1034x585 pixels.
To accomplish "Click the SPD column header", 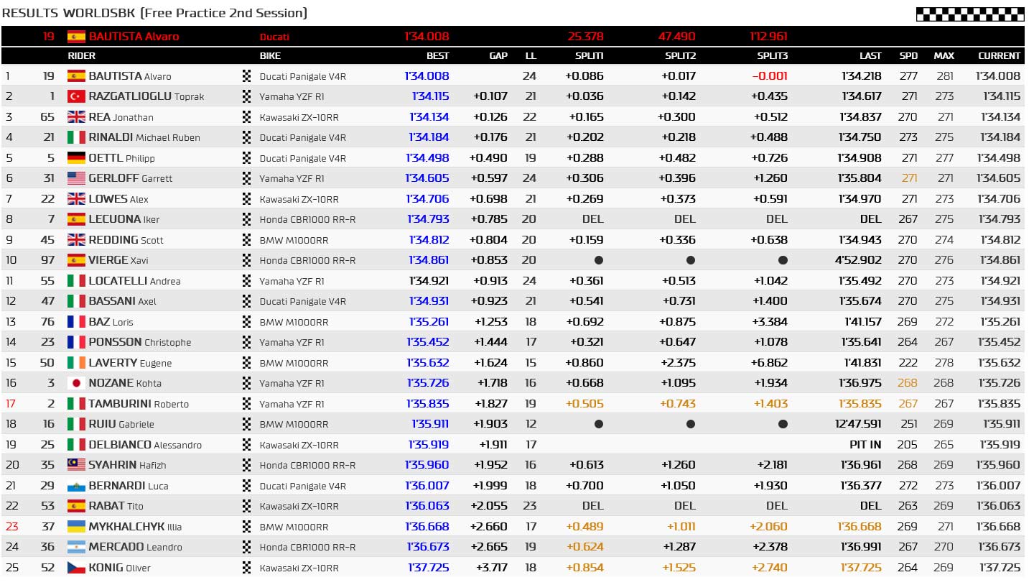I will (908, 55).
